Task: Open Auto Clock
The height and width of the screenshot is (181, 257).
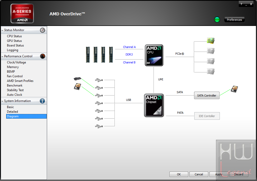Action: pyautogui.click(x=15, y=94)
